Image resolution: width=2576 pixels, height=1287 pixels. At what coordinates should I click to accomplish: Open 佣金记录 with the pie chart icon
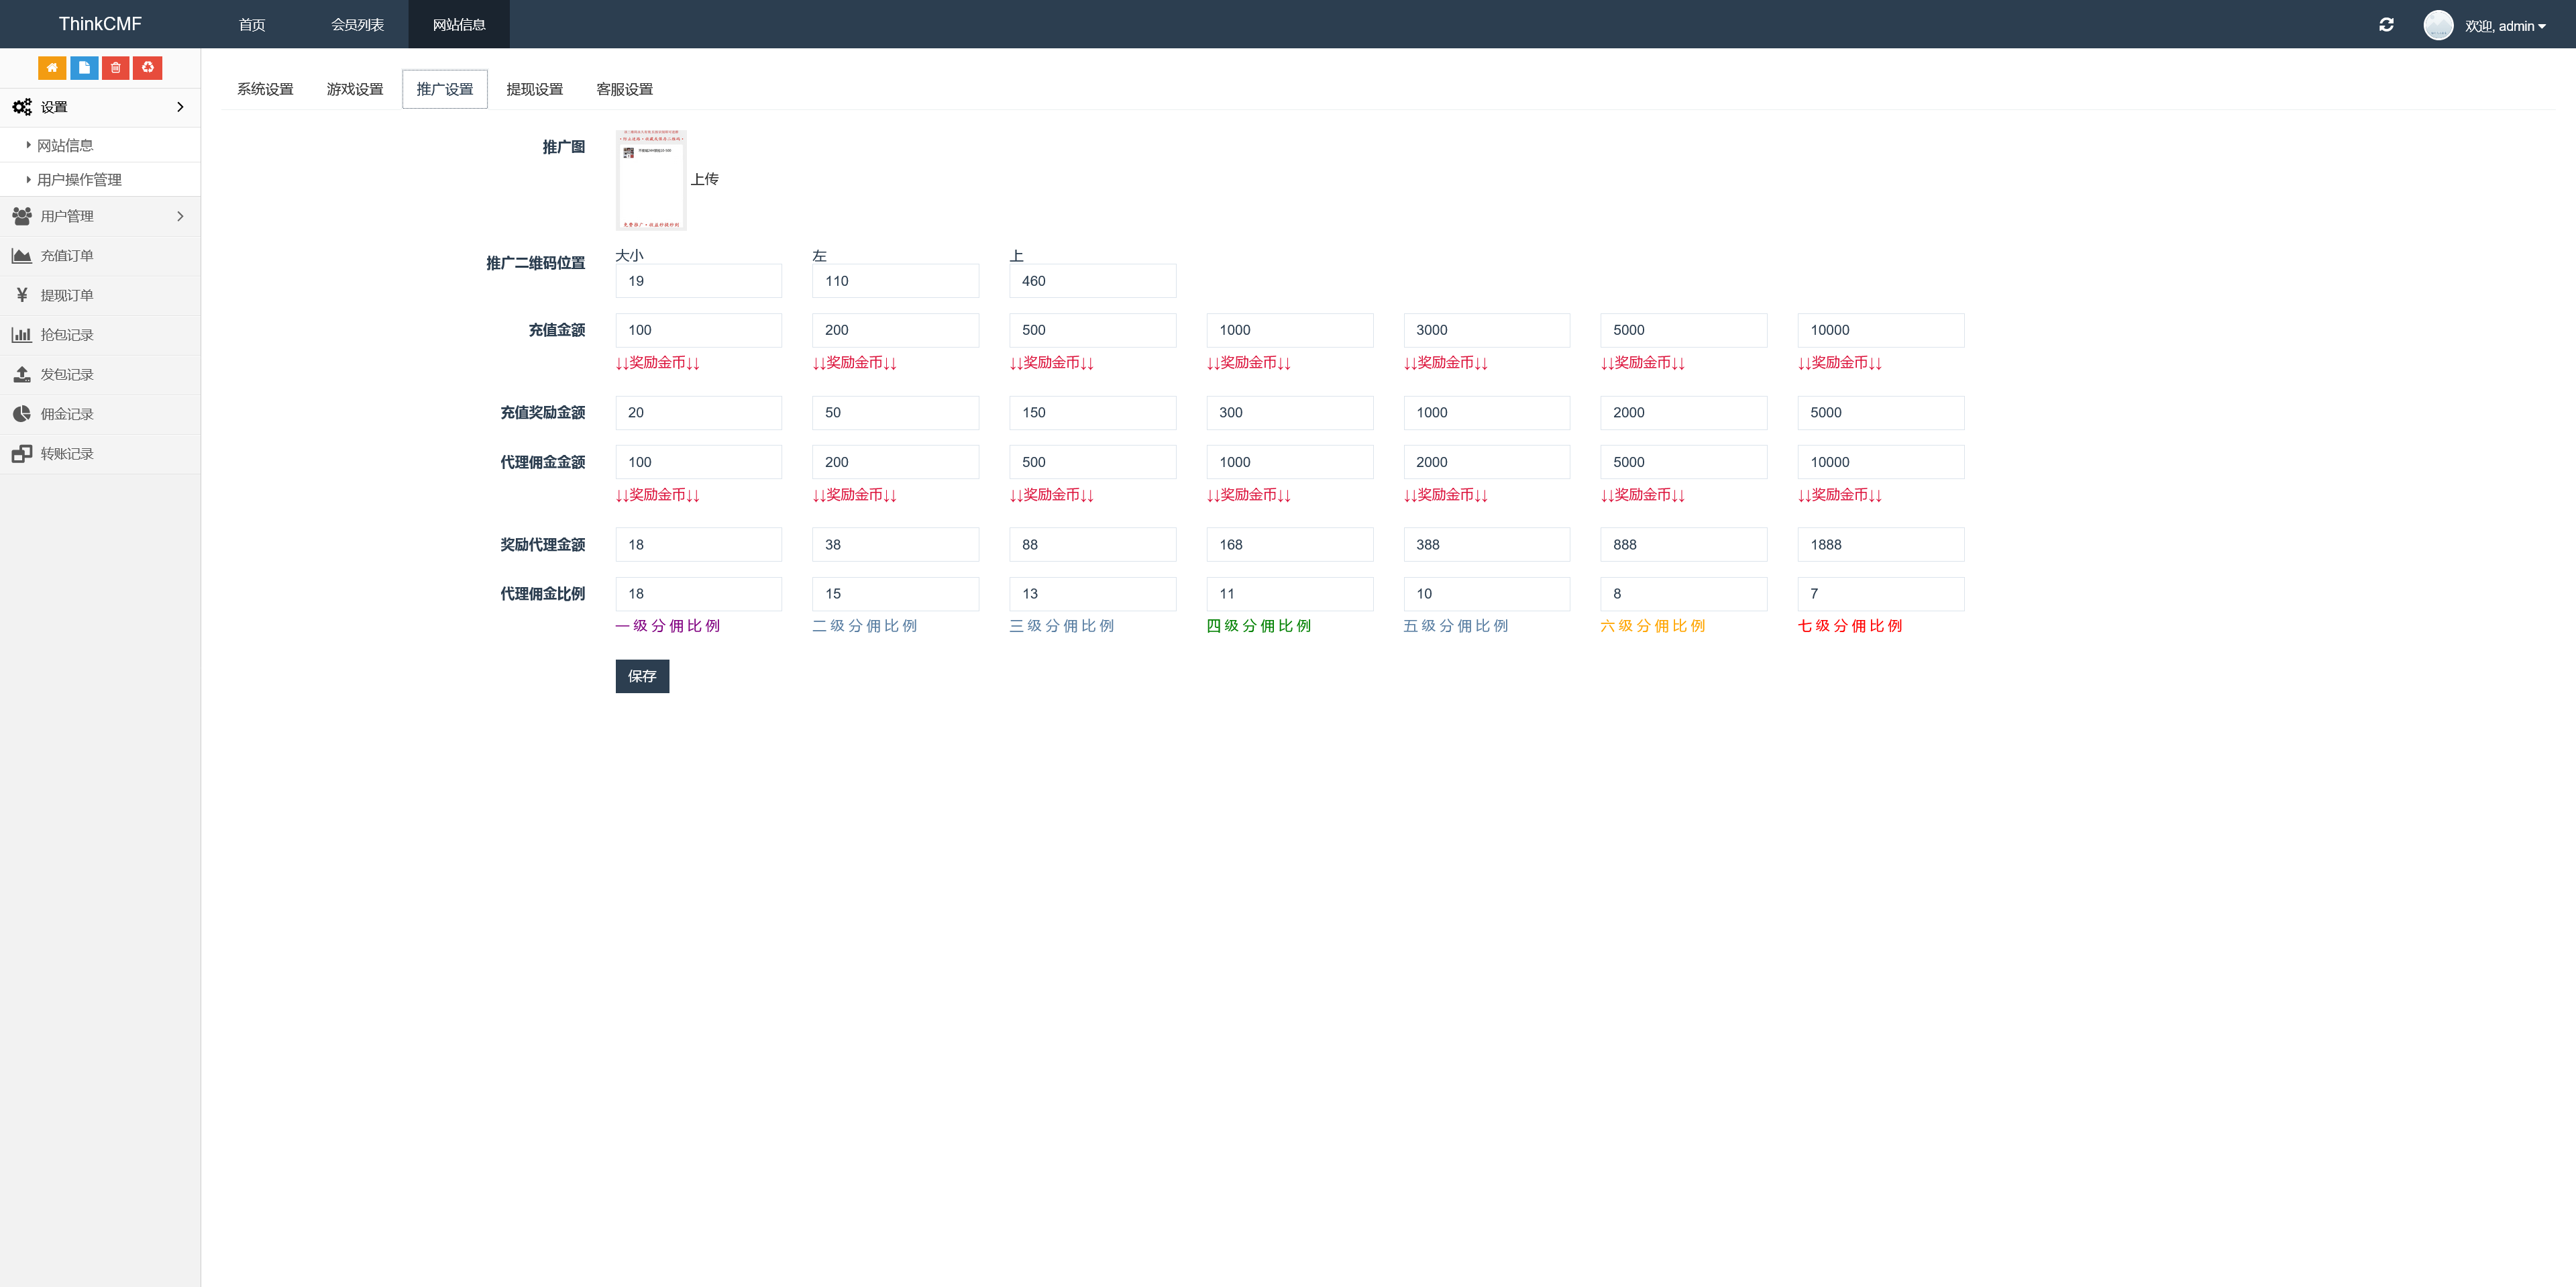click(67, 414)
